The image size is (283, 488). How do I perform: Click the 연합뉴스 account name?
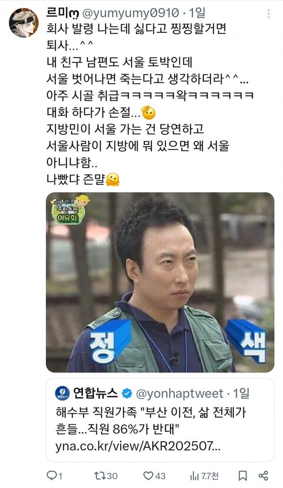pos(96,393)
